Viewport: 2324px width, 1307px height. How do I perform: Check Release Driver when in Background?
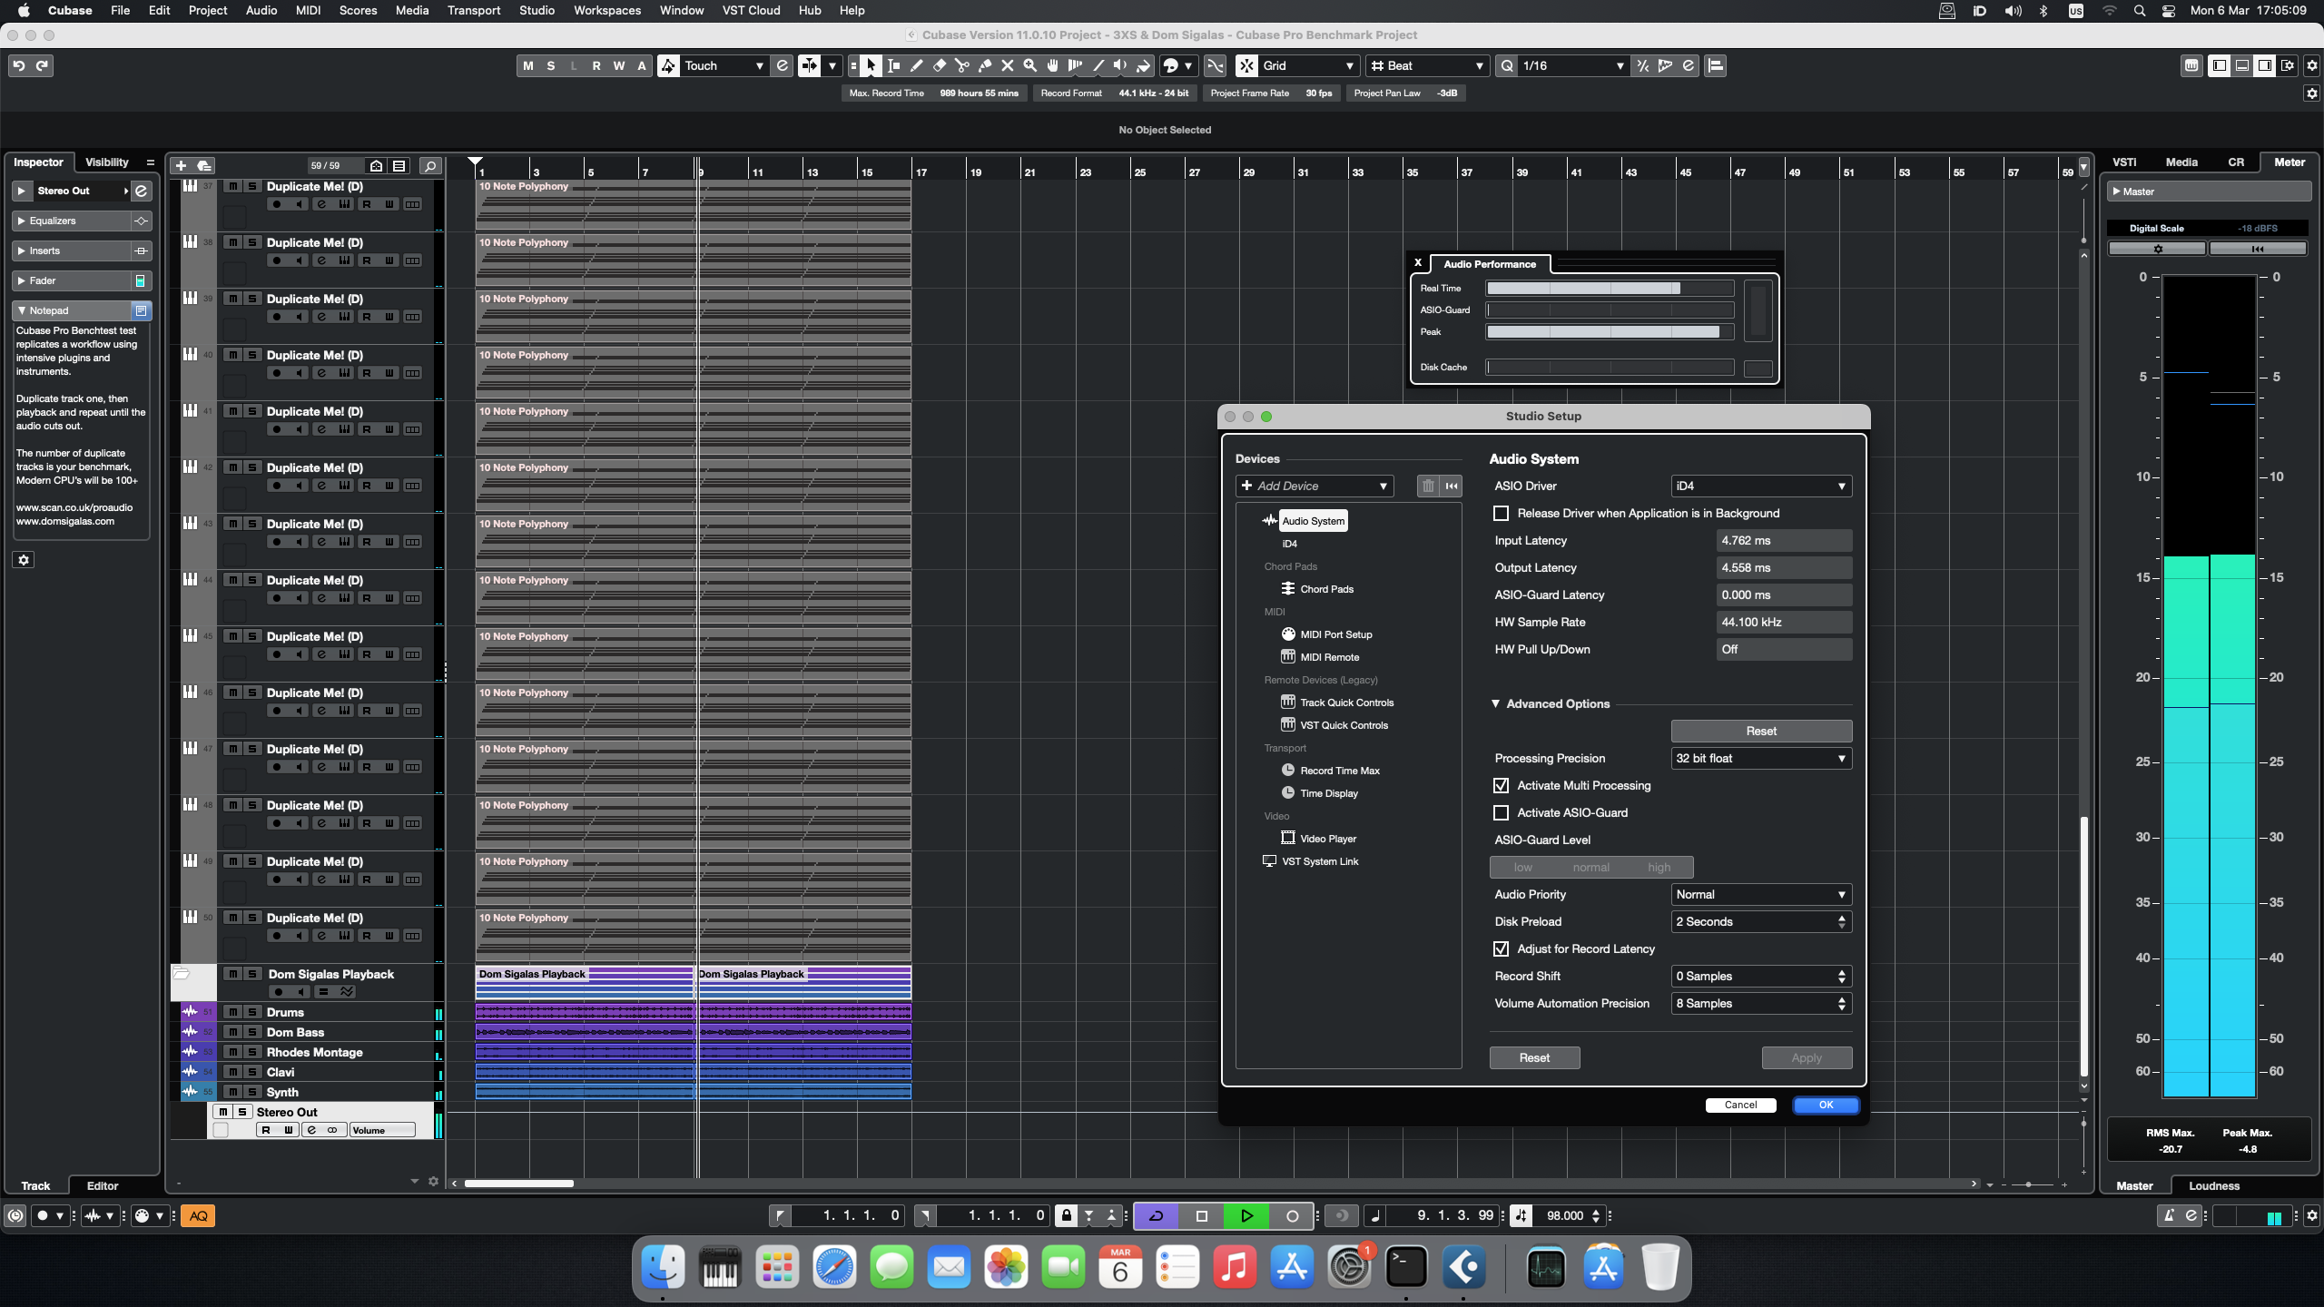[1502, 513]
